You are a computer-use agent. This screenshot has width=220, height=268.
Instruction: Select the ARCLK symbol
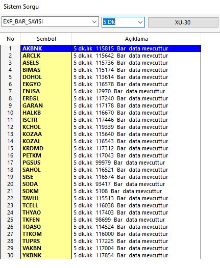point(32,56)
